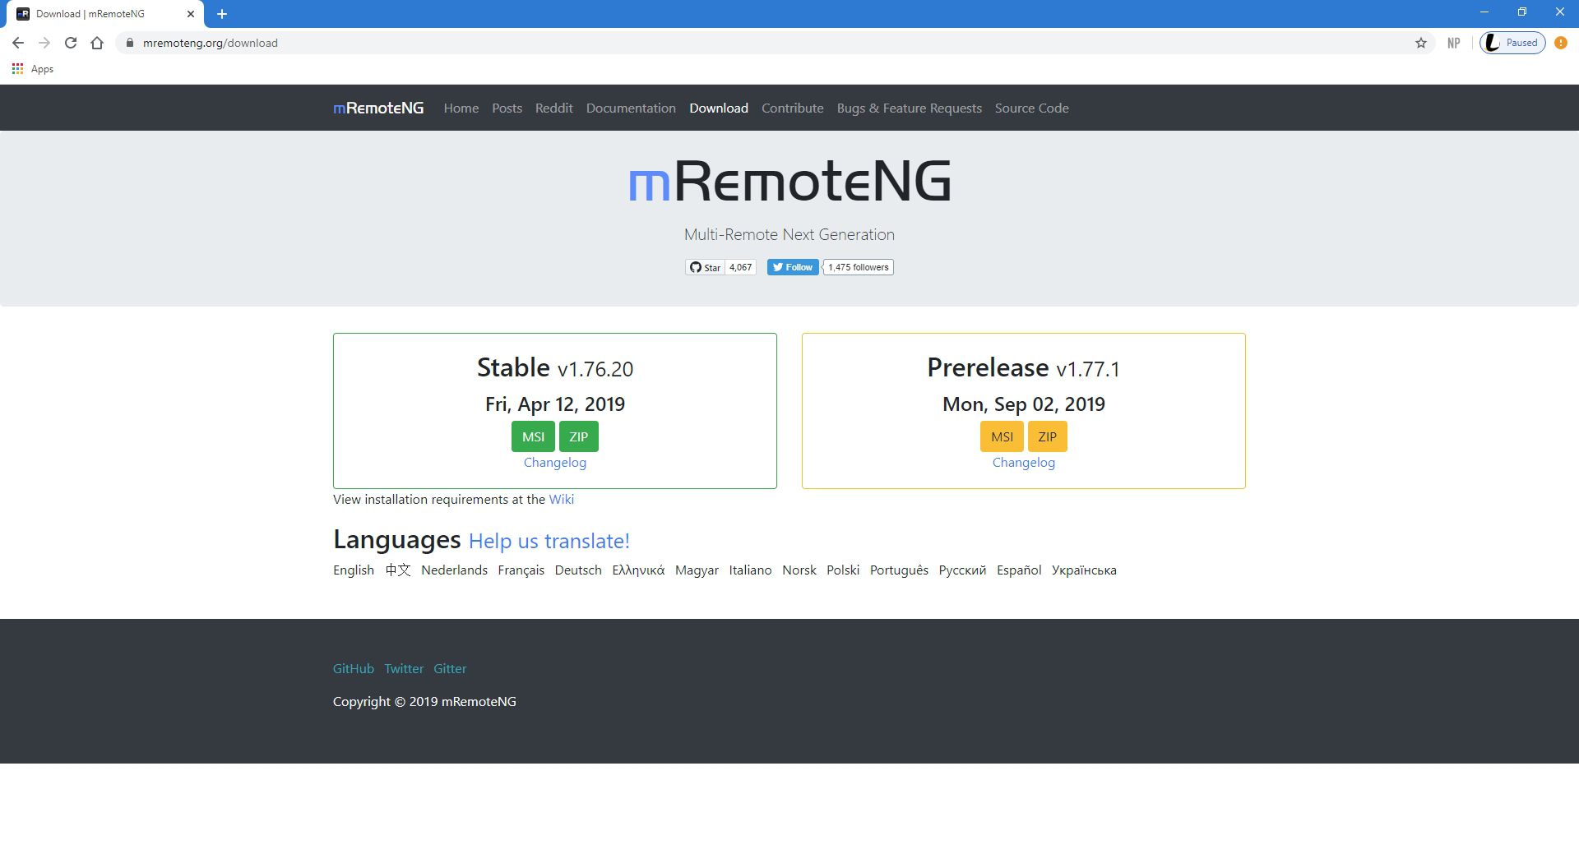Click the Stable v1.76.20 heading

(555, 367)
